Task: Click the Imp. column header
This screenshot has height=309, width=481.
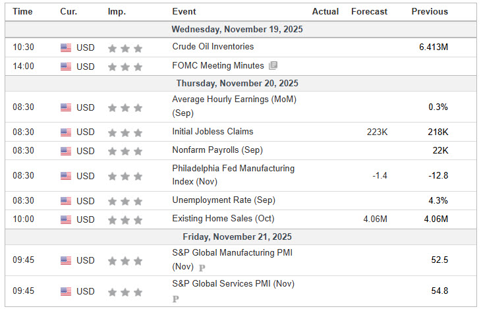Action: pyautogui.click(x=117, y=11)
